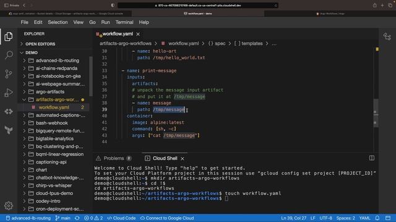Open the File menu
The width and height of the screenshot is (396, 222).
point(25,22)
